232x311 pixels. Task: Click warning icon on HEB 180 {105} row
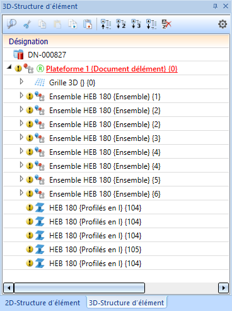[30, 250]
